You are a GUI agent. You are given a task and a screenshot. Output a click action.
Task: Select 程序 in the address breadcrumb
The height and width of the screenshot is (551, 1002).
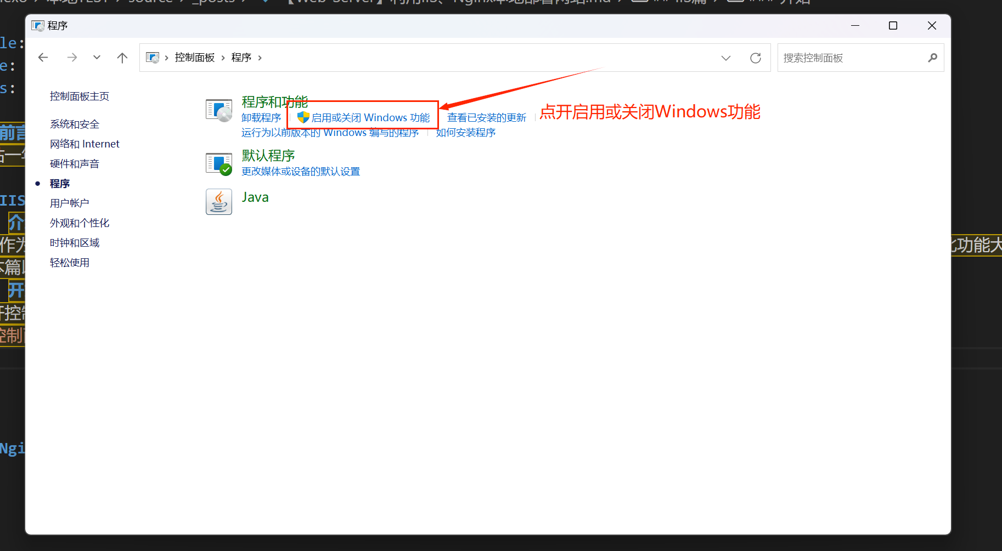click(x=241, y=58)
